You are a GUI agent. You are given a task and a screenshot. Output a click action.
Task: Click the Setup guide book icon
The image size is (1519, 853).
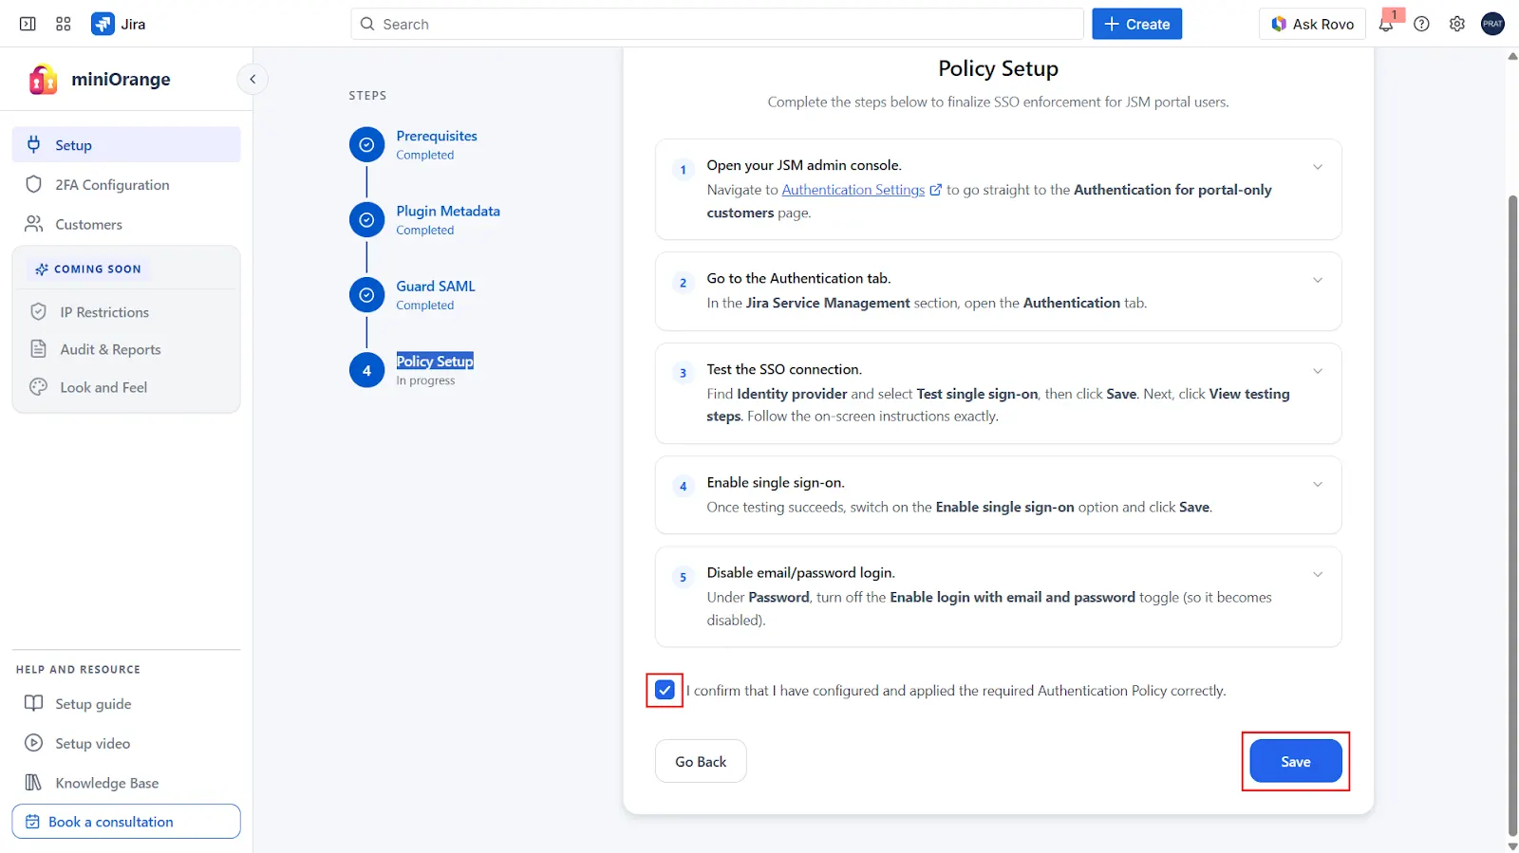tap(34, 703)
